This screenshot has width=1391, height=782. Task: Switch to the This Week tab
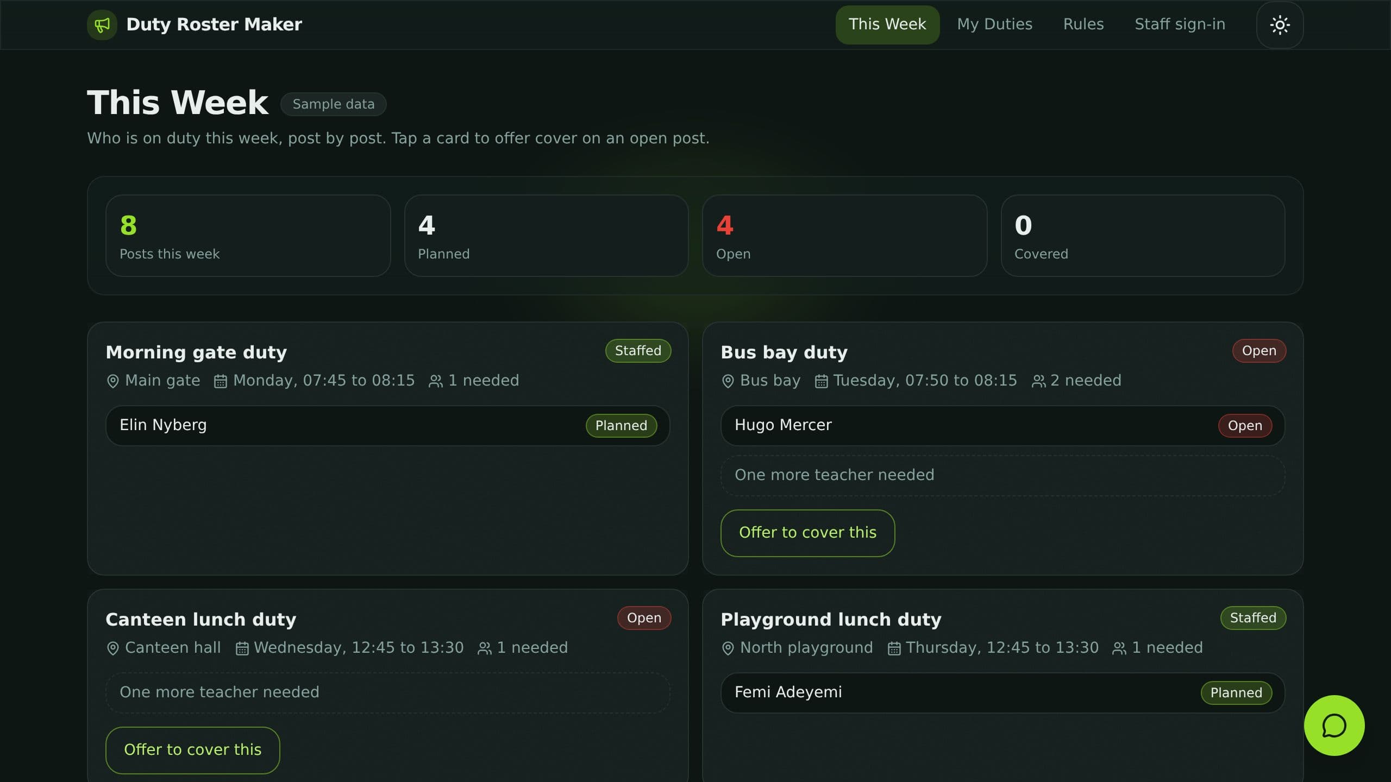pos(887,24)
